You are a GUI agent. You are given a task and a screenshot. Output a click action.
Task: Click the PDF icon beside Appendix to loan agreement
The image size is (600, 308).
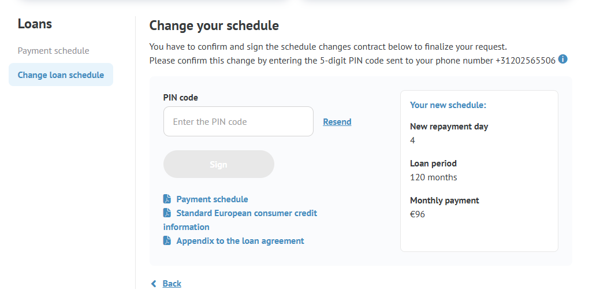[167, 241]
